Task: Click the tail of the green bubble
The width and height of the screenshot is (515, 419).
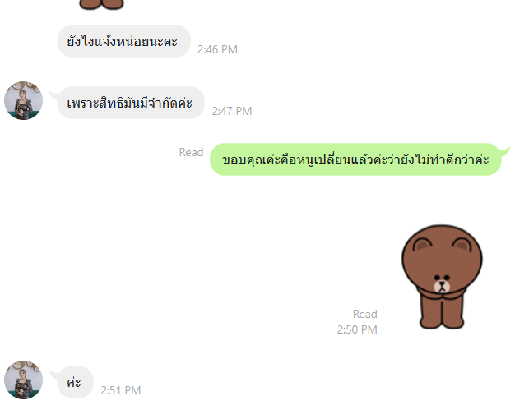Action: [x=503, y=151]
